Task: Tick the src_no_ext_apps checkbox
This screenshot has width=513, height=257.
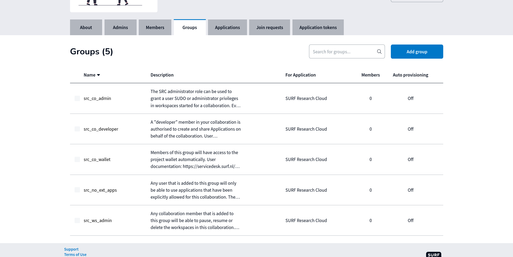Action: click(x=77, y=190)
